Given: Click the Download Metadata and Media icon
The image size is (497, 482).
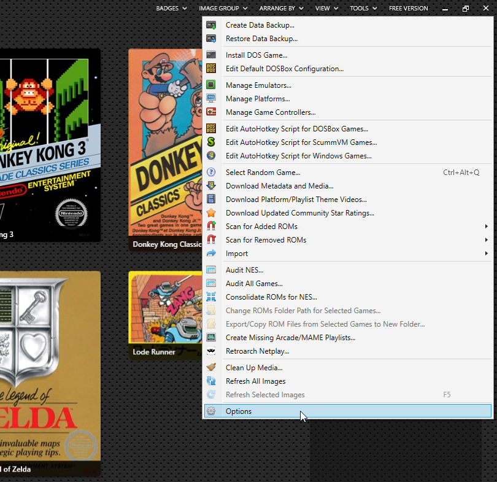Looking at the screenshot, I should [211, 186].
